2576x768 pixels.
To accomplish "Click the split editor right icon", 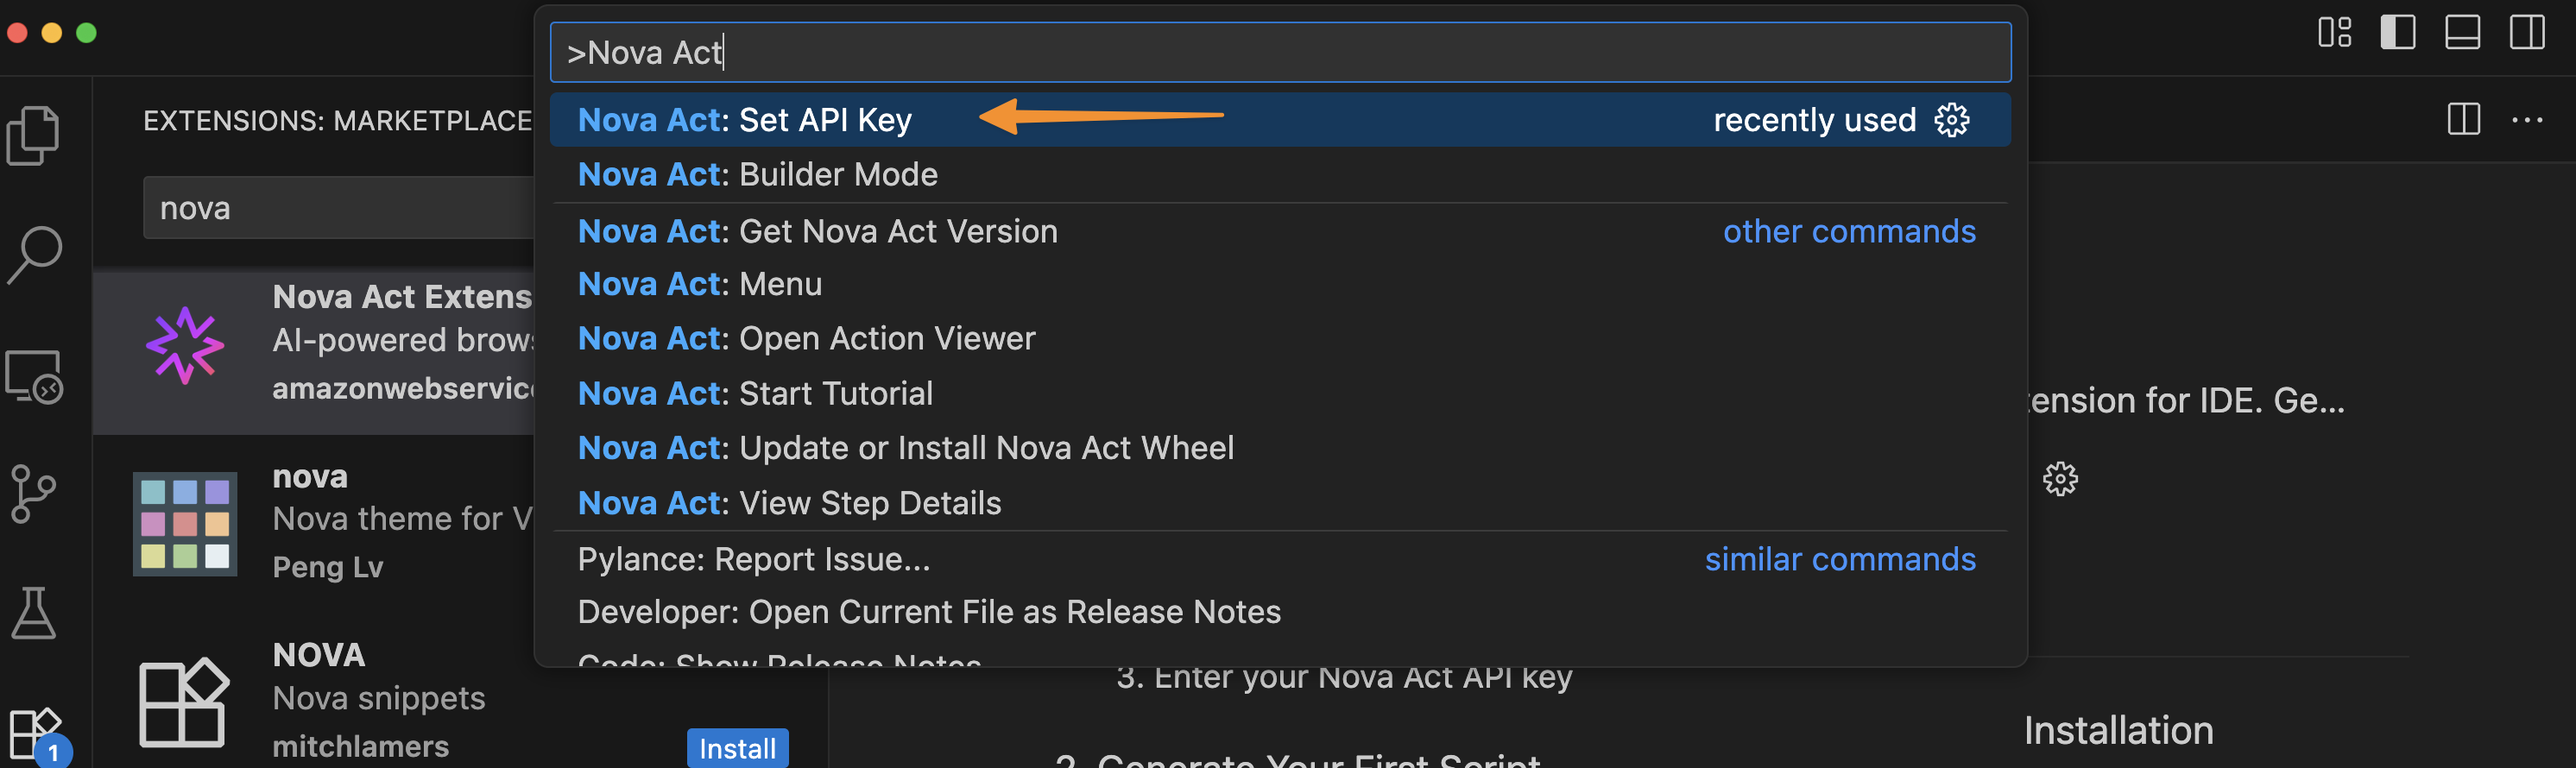I will [x=2463, y=120].
